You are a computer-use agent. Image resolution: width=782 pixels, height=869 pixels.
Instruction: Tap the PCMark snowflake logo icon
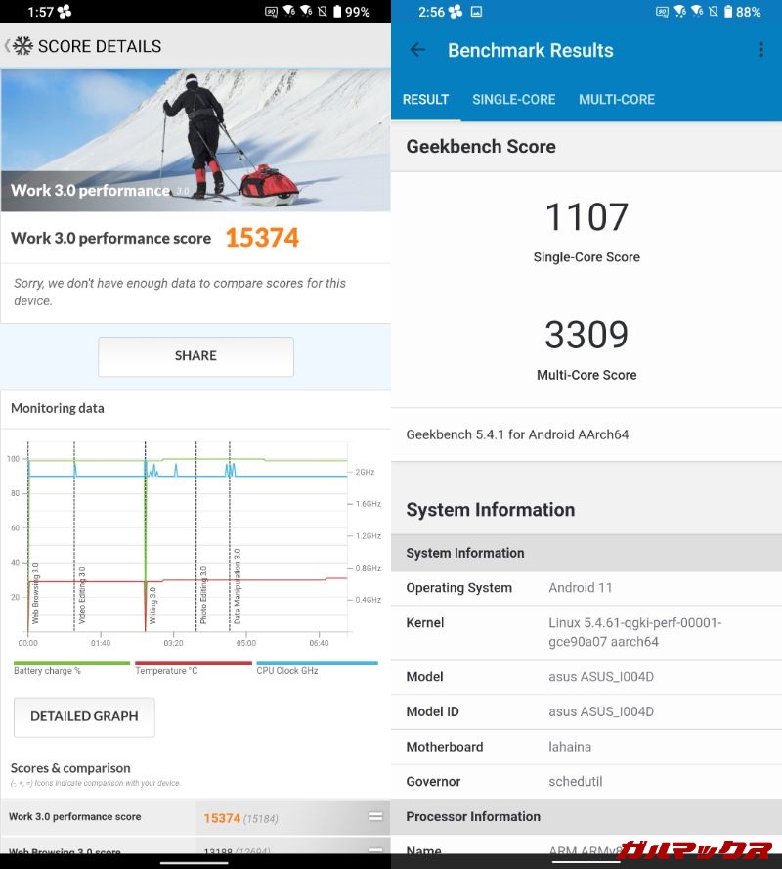tap(22, 46)
